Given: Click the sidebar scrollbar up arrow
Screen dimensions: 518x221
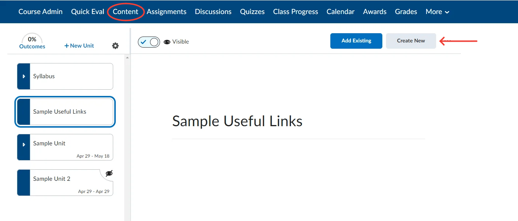Looking at the screenshot, I should tap(127, 58).
